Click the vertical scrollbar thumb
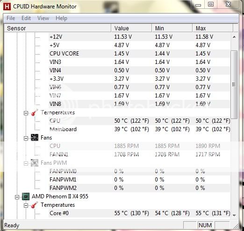This screenshot has height=231, width=244. pos(234,84)
